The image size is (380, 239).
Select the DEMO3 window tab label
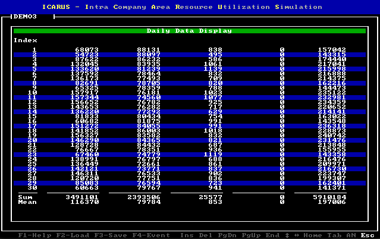pyautogui.click(x=26, y=17)
